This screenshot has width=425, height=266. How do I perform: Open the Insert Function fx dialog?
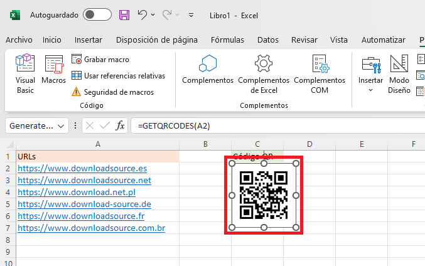(x=120, y=125)
